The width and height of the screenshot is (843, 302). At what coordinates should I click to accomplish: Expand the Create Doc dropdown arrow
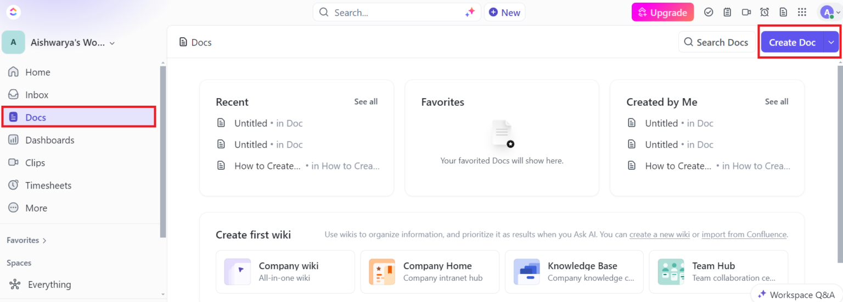click(x=831, y=42)
